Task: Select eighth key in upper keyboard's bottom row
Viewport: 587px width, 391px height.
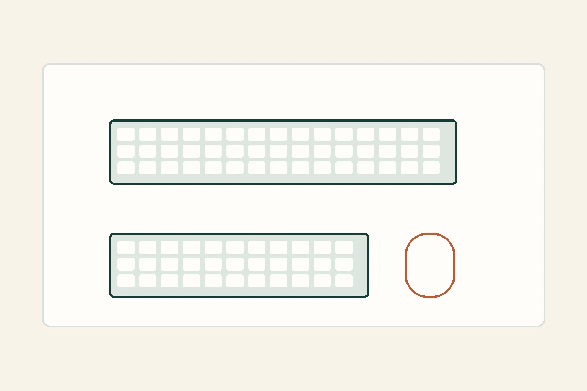Action: 278,168
